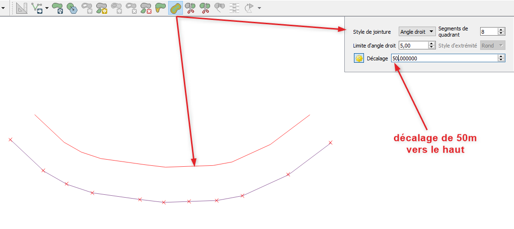
Task: Select the Reshape Features tool
Action: click(x=161, y=8)
